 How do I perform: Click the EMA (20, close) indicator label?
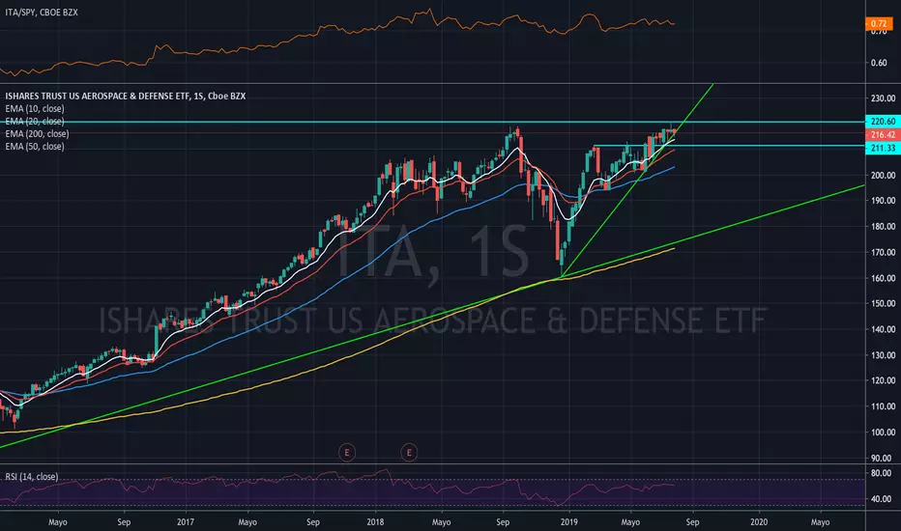(35, 121)
